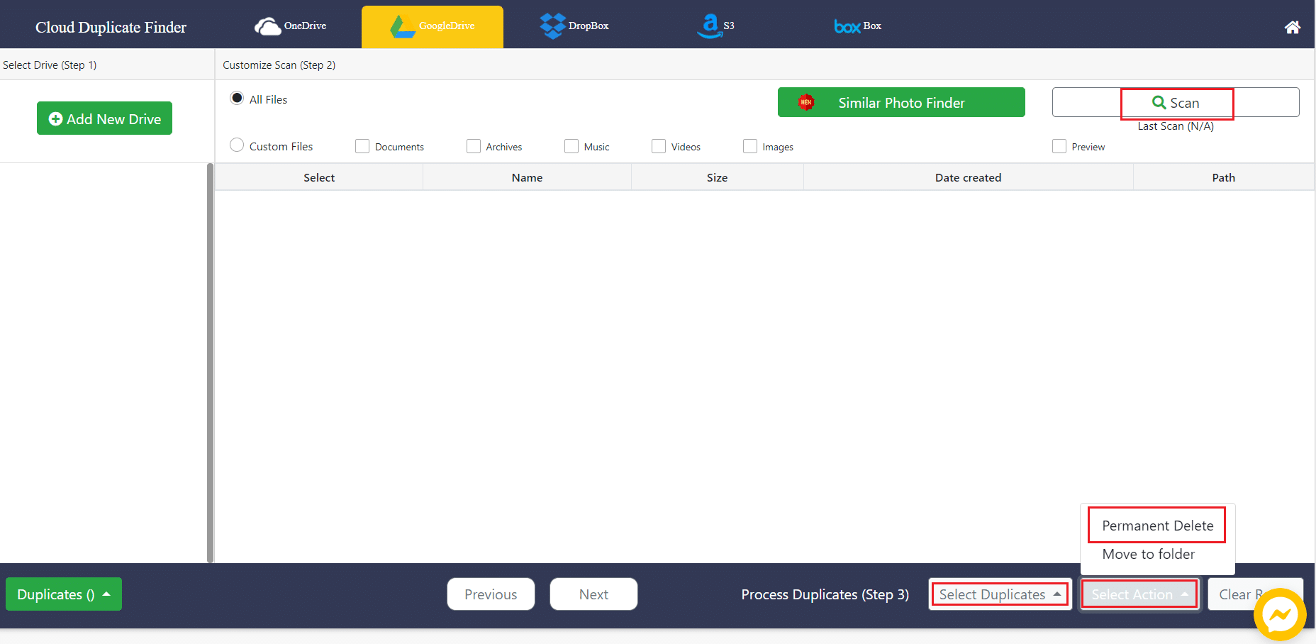Enable the Preview checkbox
Screen dimensions: 1316x644
1059,146
